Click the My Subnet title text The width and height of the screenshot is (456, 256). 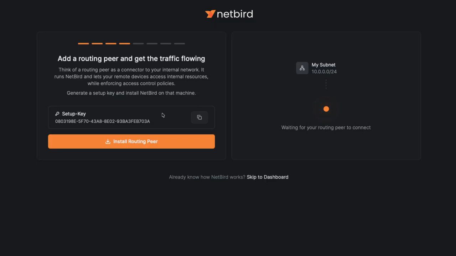(x=323, y=65)
